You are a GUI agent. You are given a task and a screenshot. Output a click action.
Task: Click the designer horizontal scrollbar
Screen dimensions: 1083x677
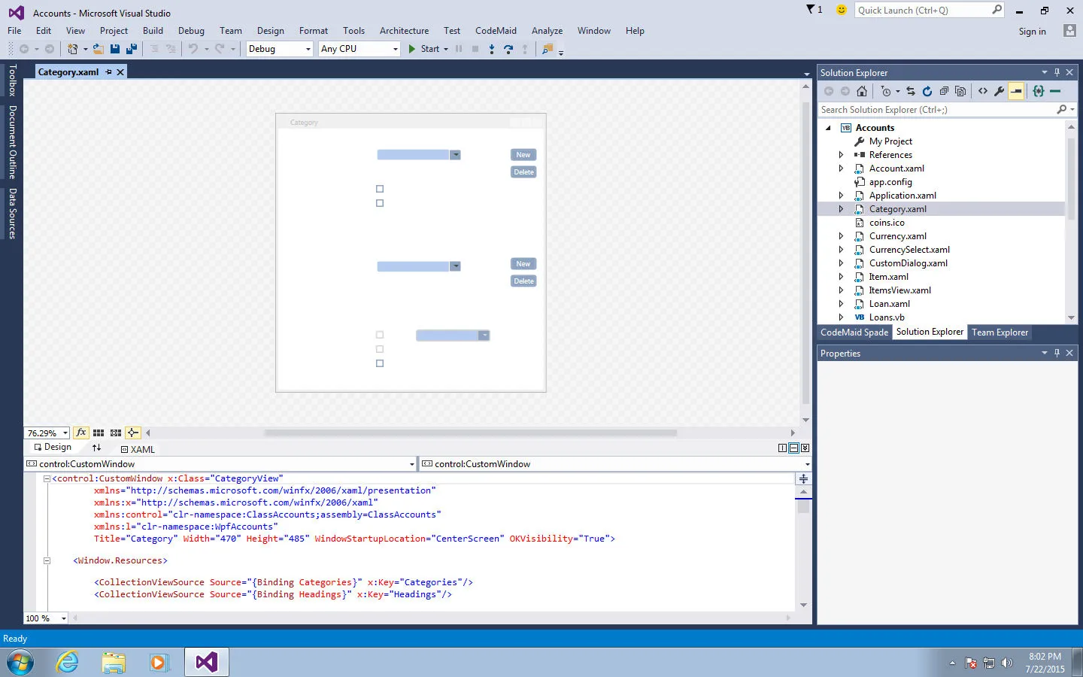tap(470, 433)
